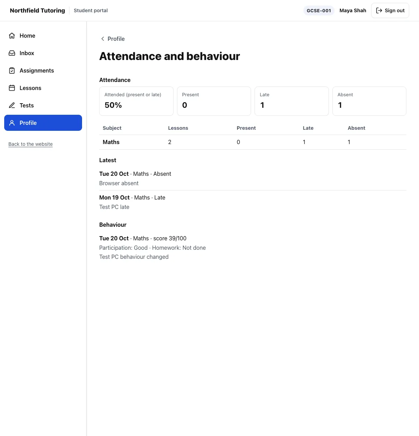Click the 50% attended value
Image resolution: width=419 pixels, height=436 pixels.
[x=113, y=105]
